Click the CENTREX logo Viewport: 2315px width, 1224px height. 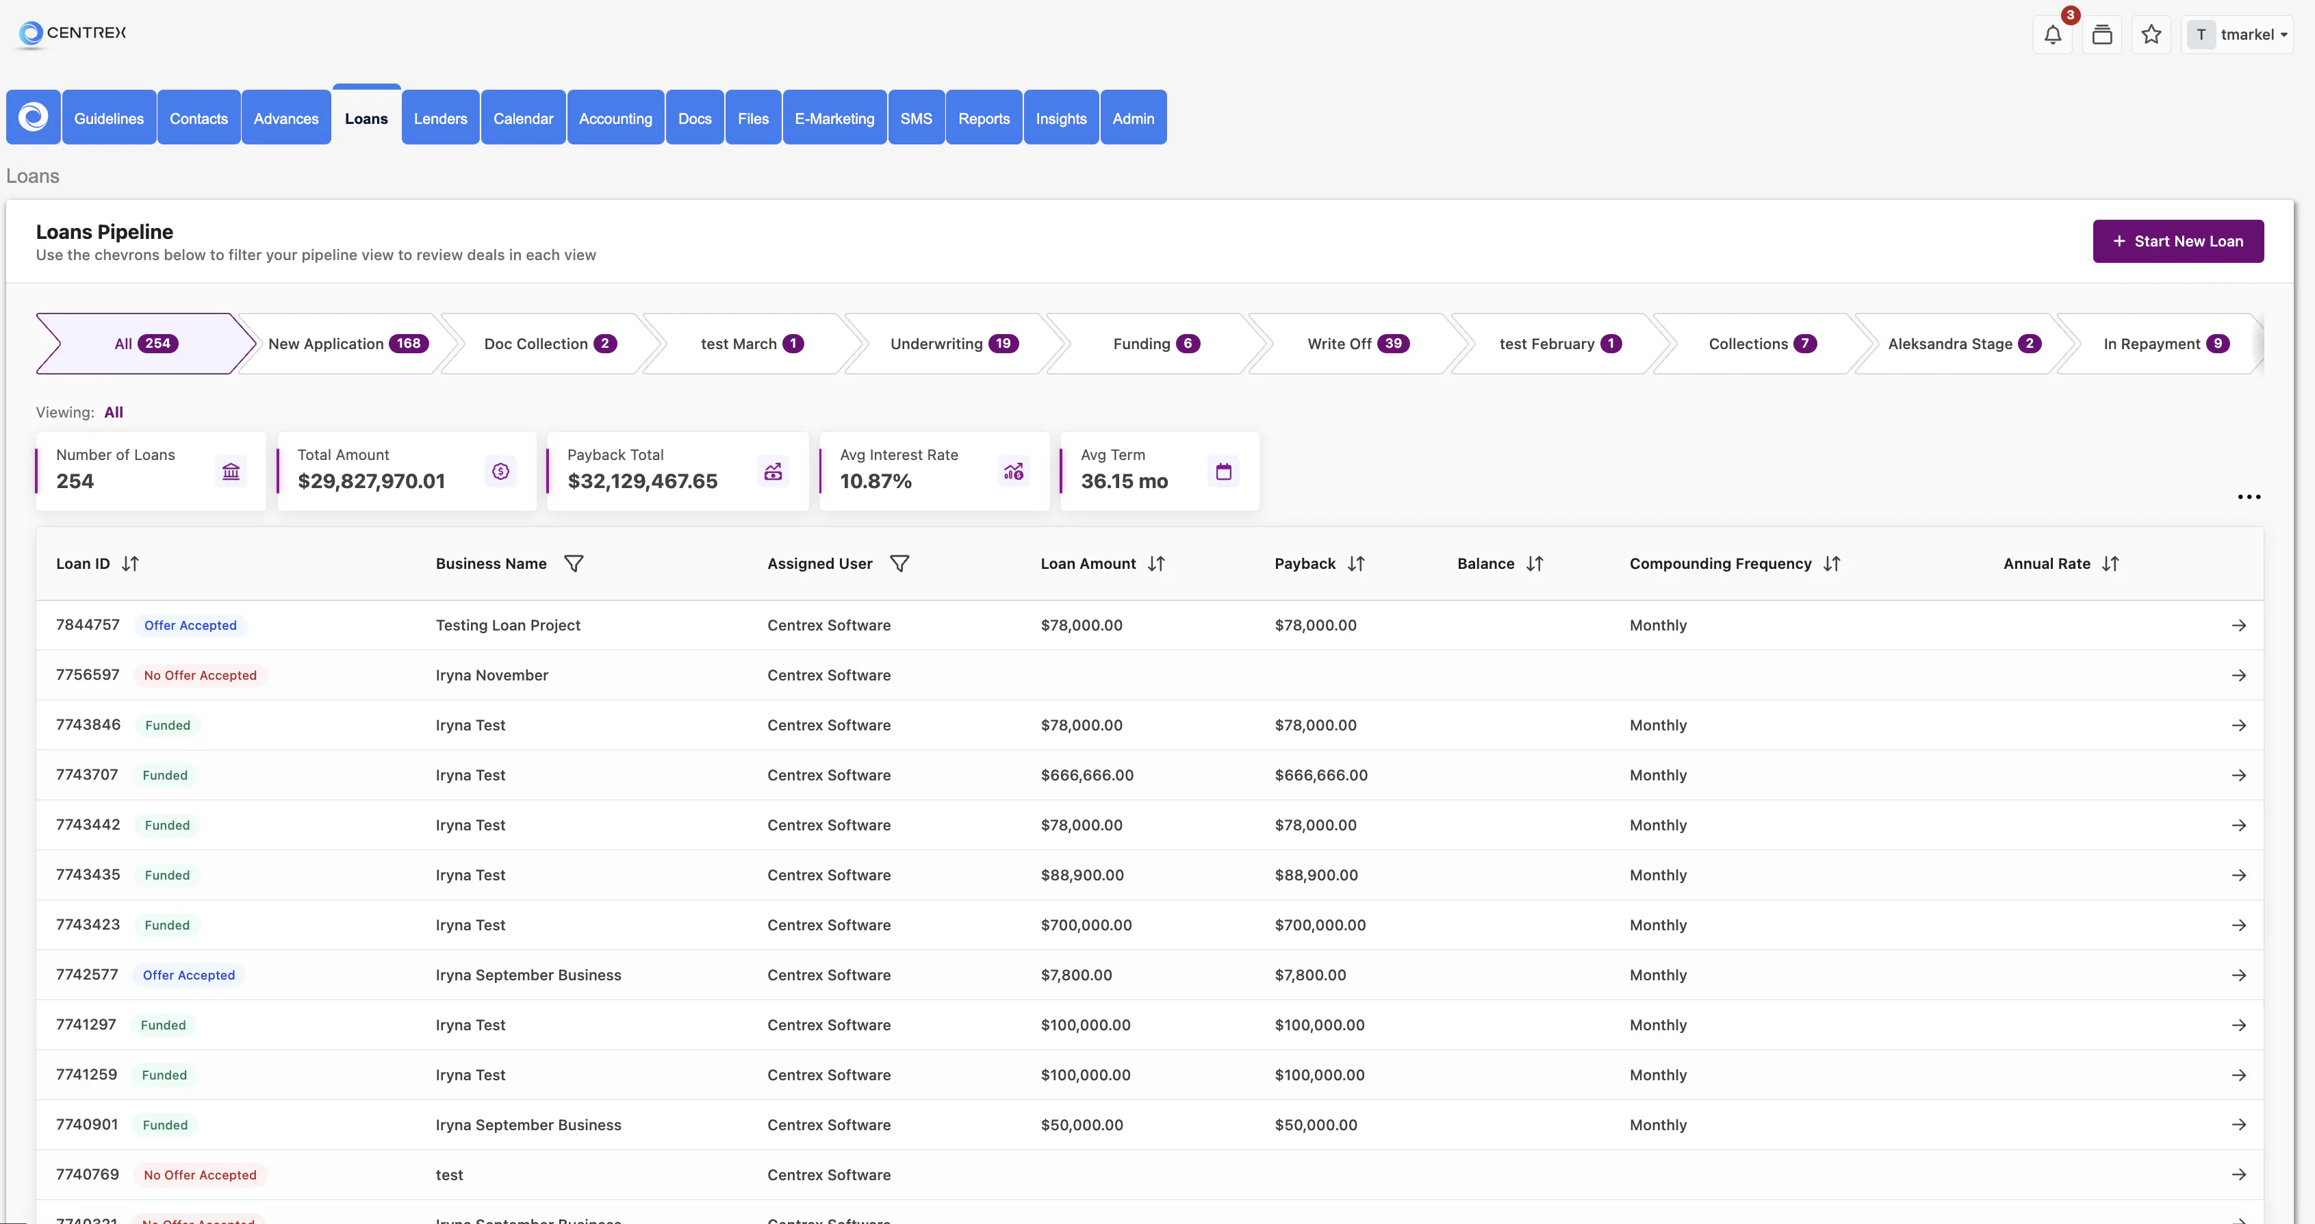[72, 34]
